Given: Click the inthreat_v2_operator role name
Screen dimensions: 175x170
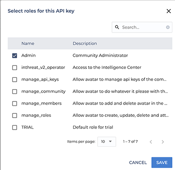Looking at the screenshot, I should click(x=43, y=67).
